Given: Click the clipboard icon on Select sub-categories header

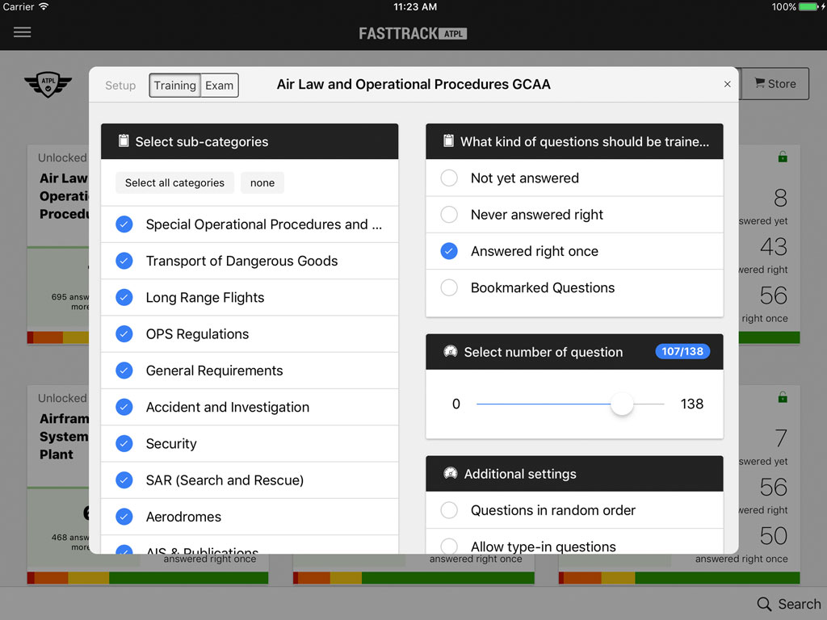Looking at the screenshot, I should point(123,140).
